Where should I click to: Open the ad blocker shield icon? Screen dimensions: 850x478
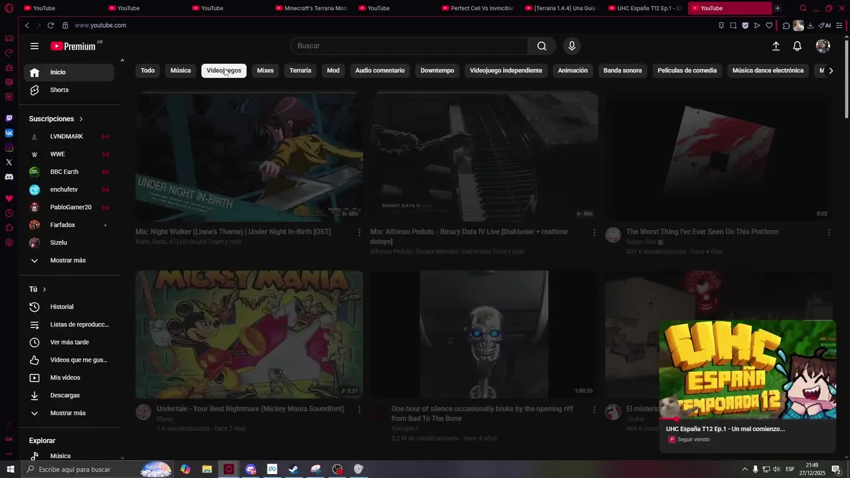(745, 25)
